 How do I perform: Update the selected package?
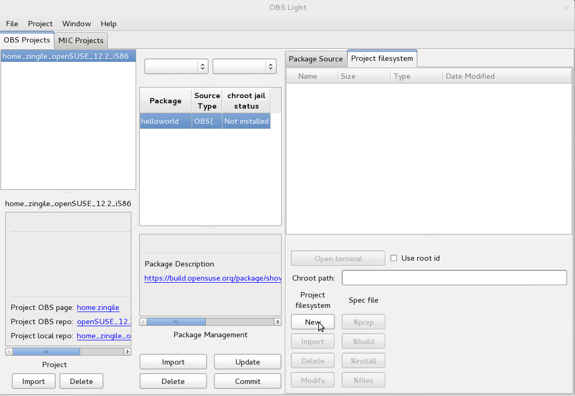pyautogui.click(x=247, y=361)
